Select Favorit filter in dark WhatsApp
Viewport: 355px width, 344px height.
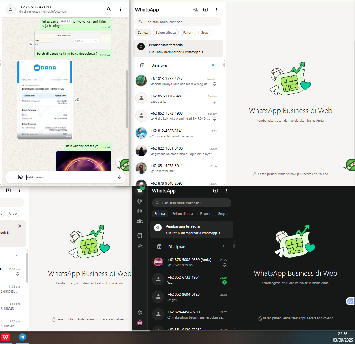tap(205, 214)
